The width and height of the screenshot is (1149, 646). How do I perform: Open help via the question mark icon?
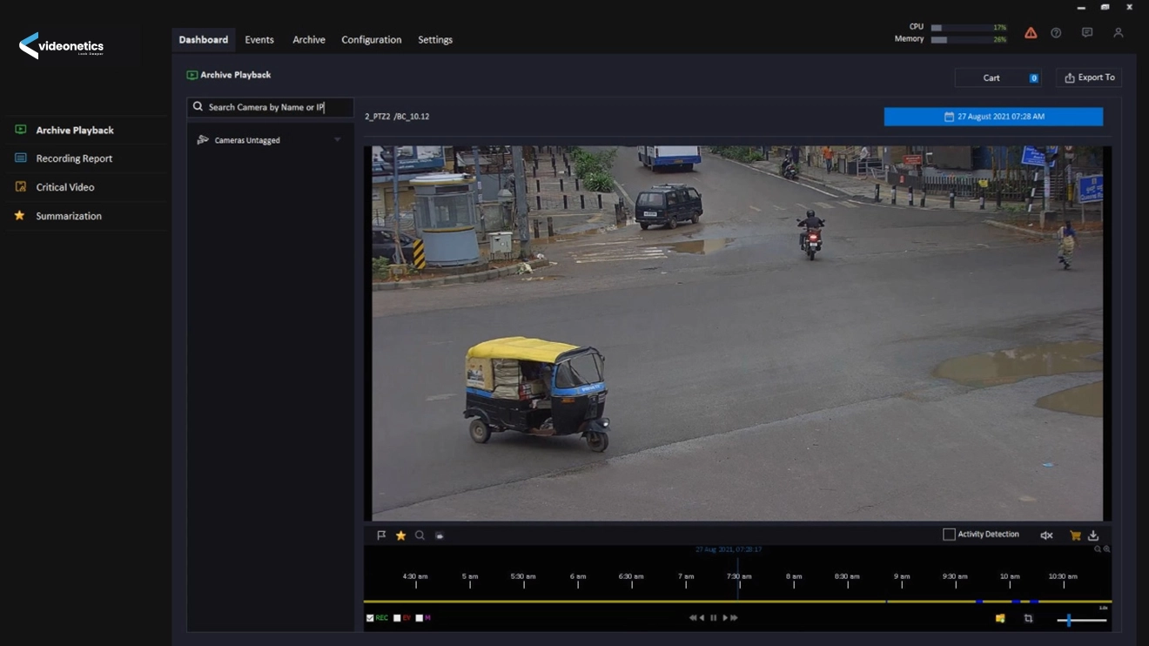1056,33
